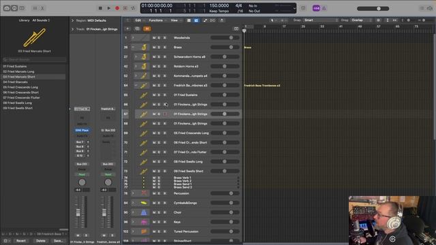
Task: Click the Library Save button
Action: [x=58, y=241]
